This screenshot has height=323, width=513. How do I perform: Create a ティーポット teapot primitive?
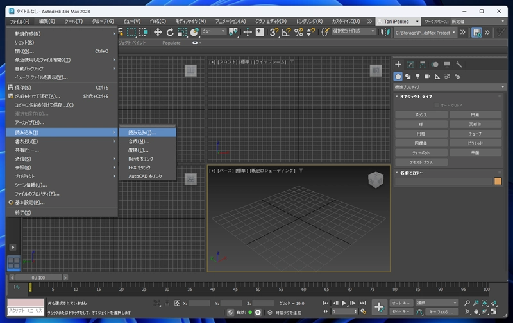click(x=421, y=153)
